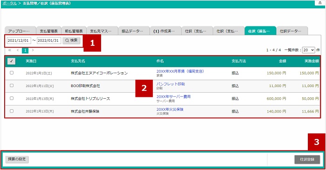Image resolution: width=326 pixels, height=170 pixels.
Task: Click the start date field 2021/12/01
Action: (x=19, y=40)
